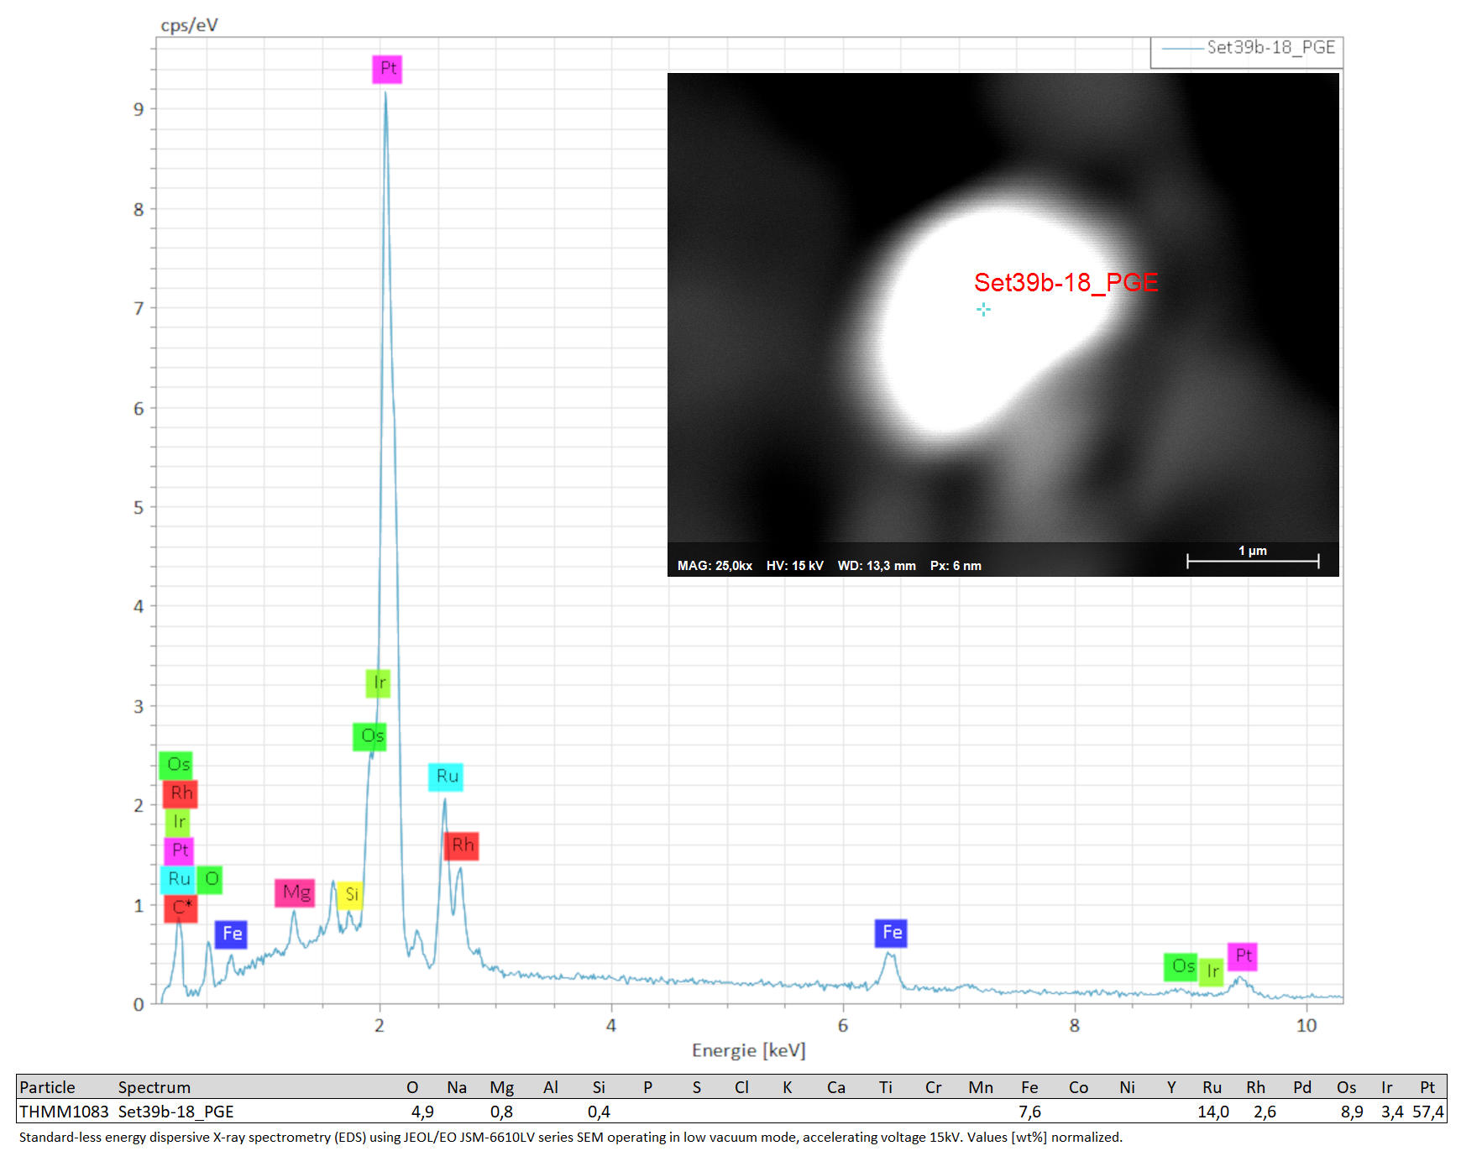Select the pink Mg peak label

[x=296, y=892]
